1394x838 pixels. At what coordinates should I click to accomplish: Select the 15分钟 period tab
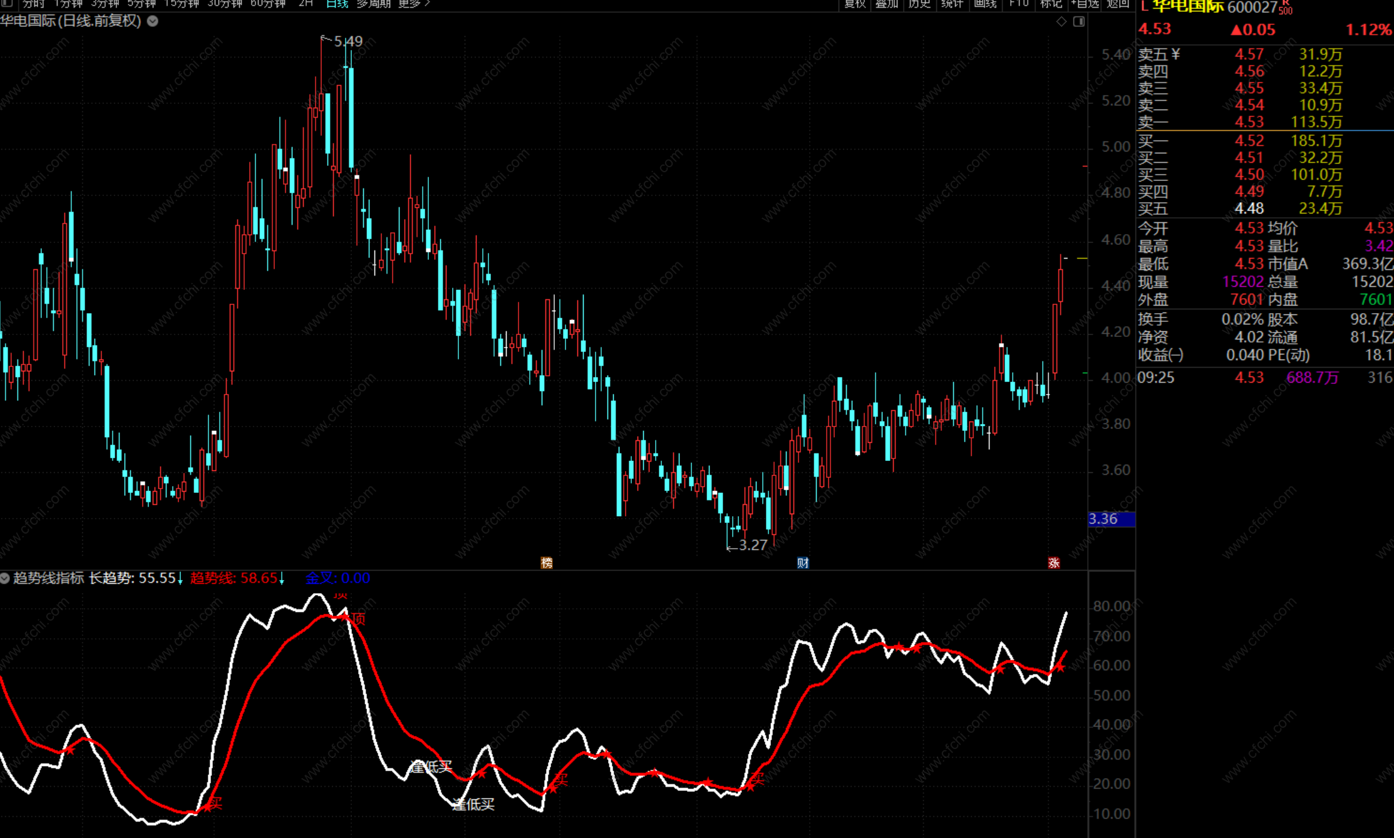pos(182,3)
